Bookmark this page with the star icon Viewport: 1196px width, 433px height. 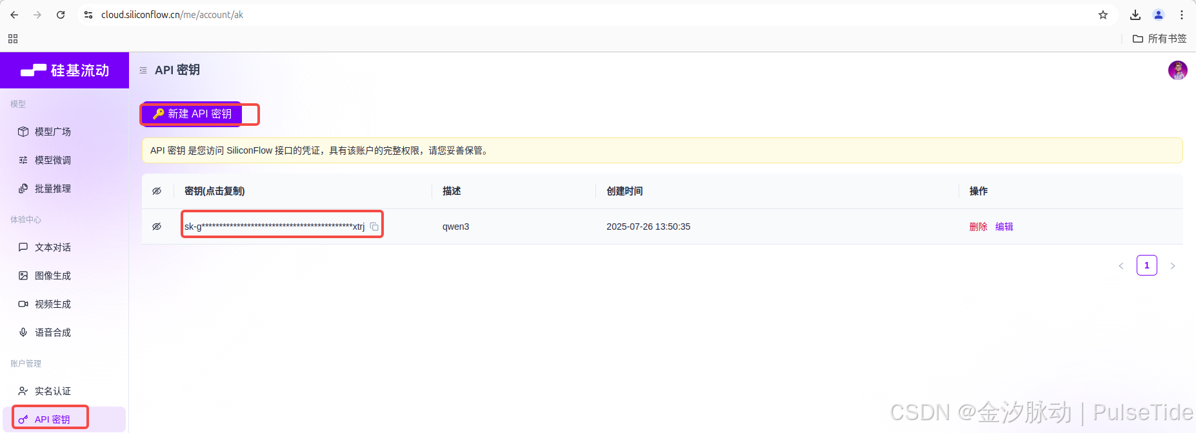[1103, 15]
